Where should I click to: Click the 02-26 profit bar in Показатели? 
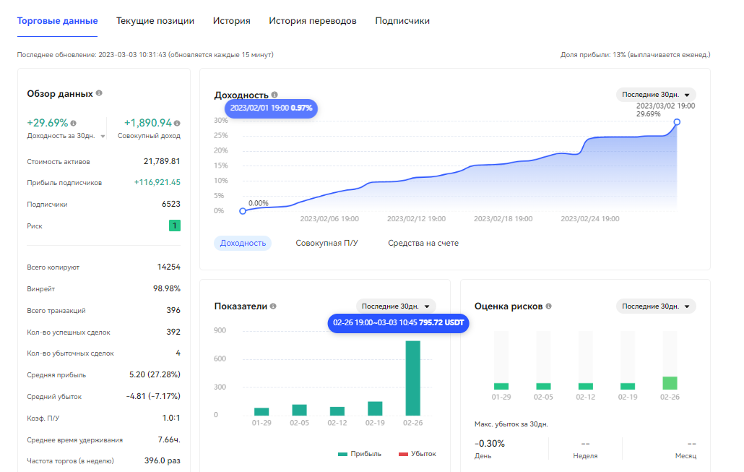point(412,378)
